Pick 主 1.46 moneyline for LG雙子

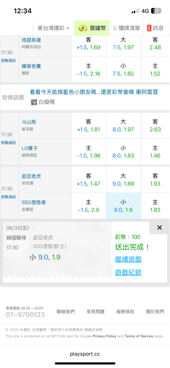[155, 152]
